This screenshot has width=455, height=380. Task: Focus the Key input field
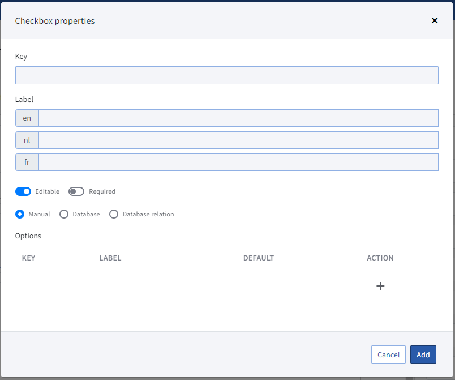pos(226,75)
